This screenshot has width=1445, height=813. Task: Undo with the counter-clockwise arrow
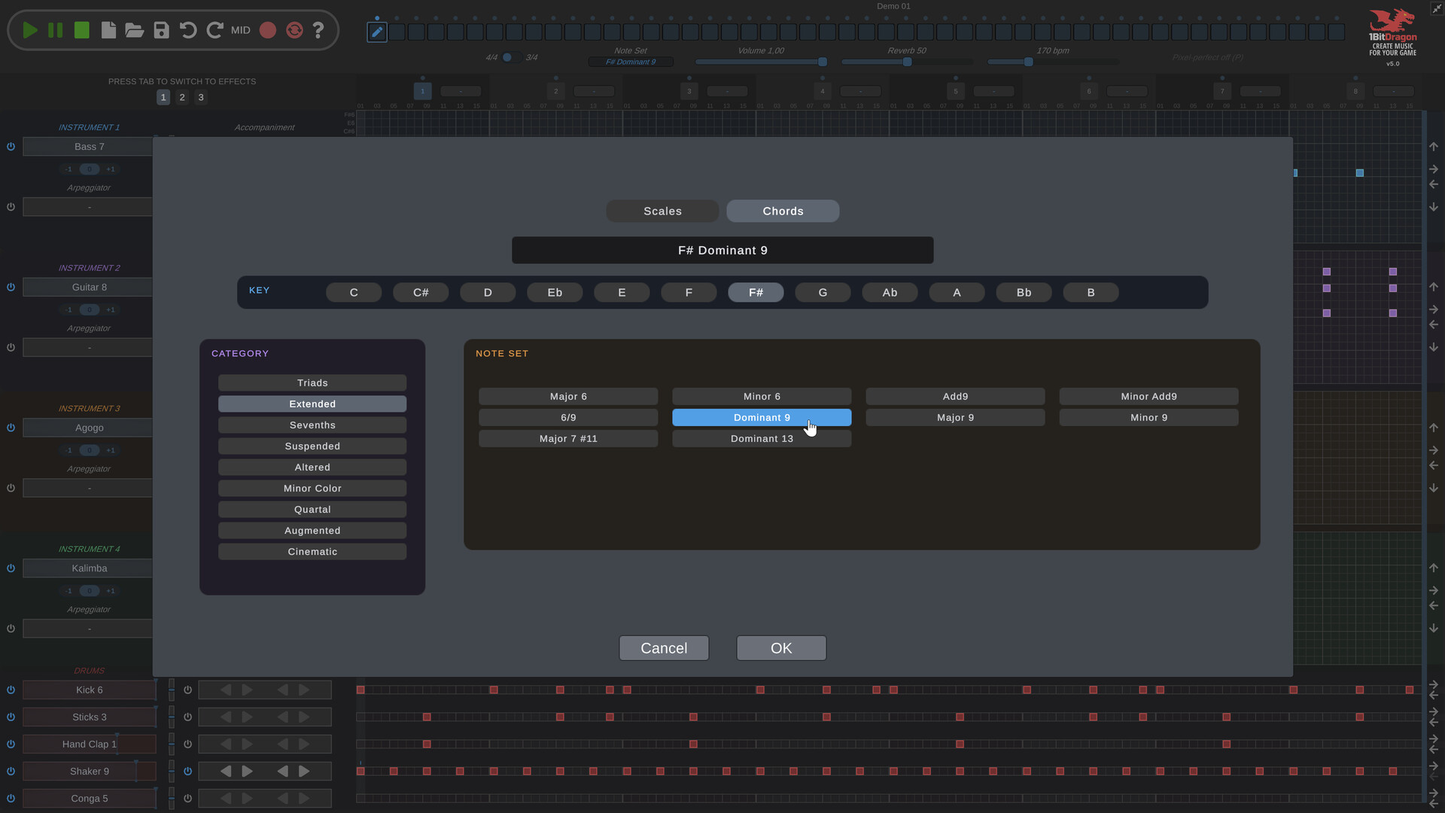coord(188,30)
